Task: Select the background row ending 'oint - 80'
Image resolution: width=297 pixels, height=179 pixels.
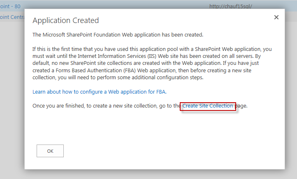Action: [x=10, y=7]
